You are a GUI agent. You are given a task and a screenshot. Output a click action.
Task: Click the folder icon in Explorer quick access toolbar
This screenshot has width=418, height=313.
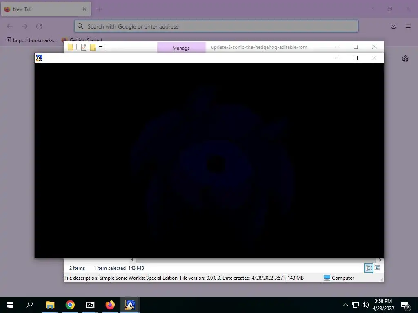(x=70, y=47)
